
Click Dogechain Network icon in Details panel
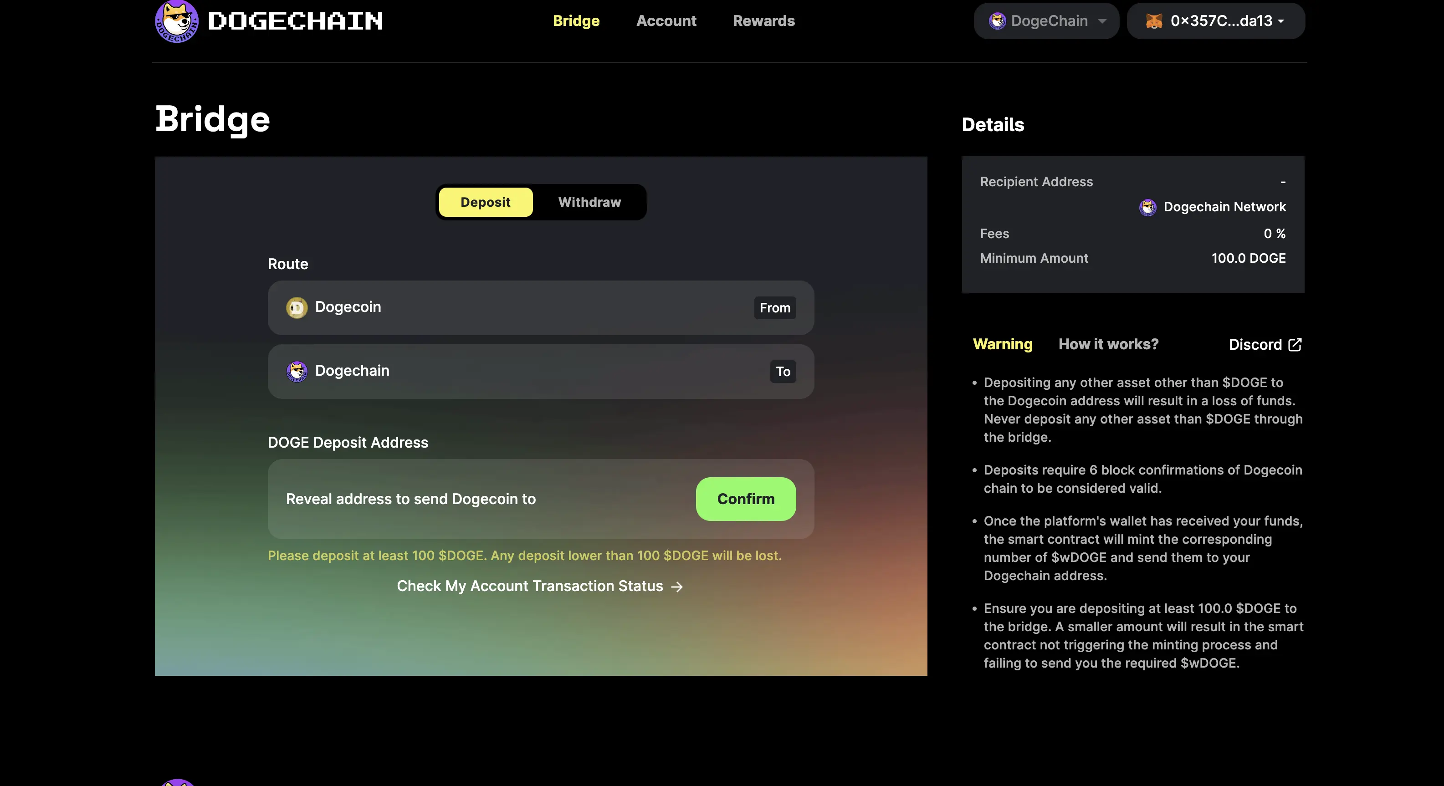click(1147, 207)
